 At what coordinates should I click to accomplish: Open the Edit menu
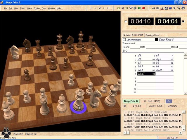11,8
